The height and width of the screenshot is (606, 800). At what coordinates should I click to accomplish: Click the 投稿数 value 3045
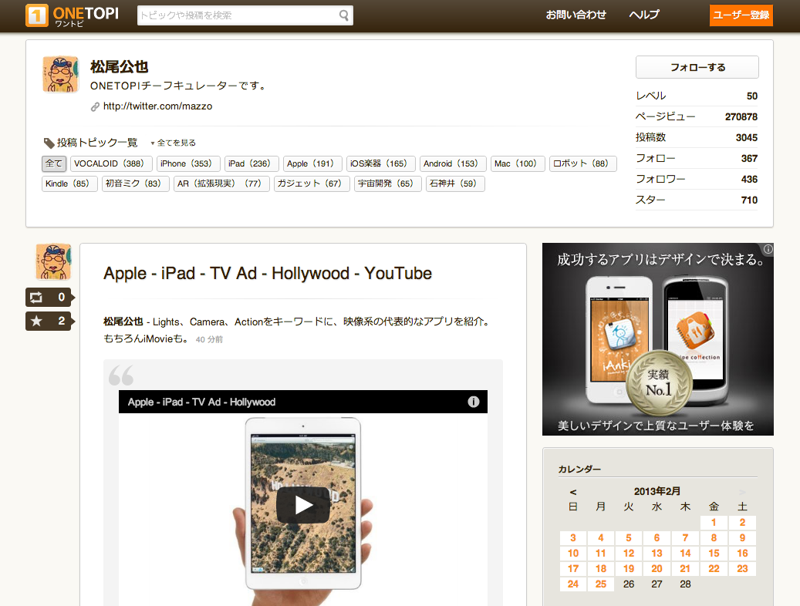point(747,138)
